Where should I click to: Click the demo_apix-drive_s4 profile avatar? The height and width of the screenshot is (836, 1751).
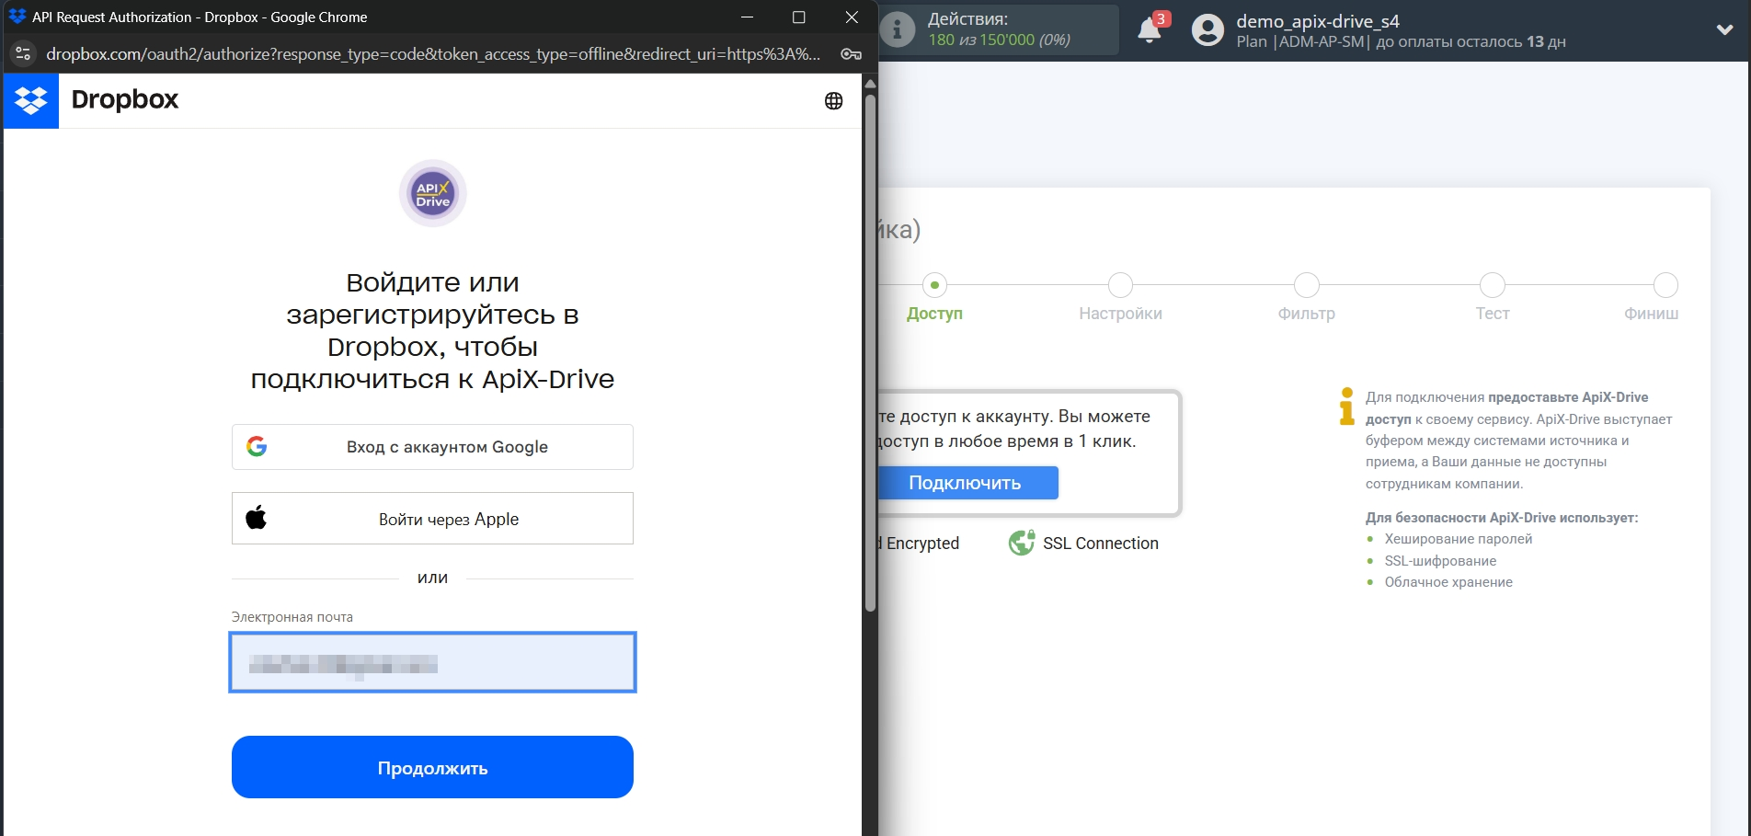[1207, 30]
